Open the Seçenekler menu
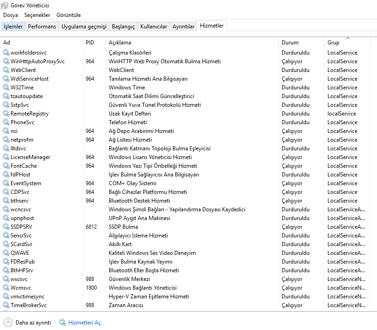Image resolution: width=377 pixels, height=330 pixels. point(37,15)
